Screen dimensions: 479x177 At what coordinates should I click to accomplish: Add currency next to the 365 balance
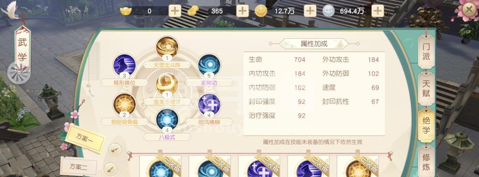pyautogui.click(x=242, y=12)
